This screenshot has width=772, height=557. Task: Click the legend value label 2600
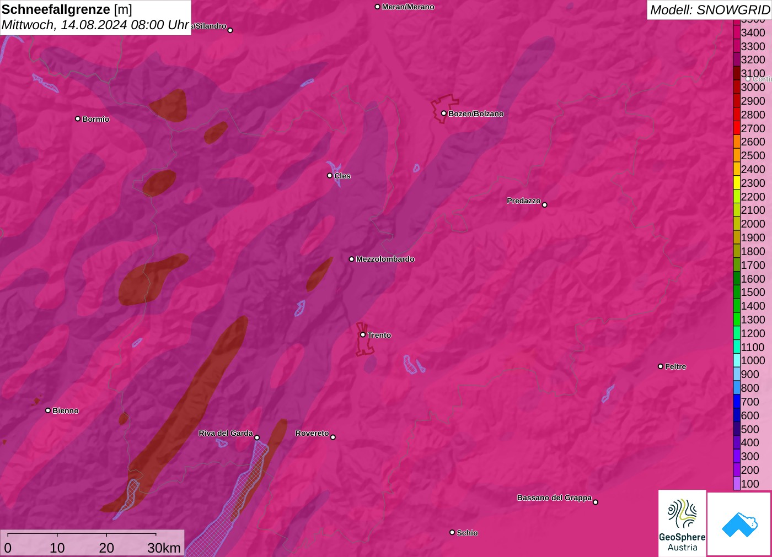[x=753, y=142]
